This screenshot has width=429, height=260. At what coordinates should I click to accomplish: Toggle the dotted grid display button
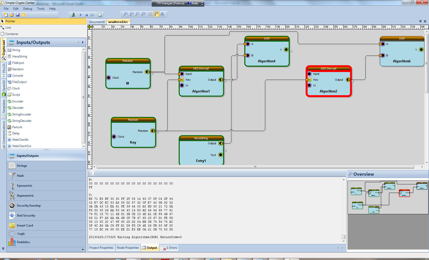(x=150, y=14)
